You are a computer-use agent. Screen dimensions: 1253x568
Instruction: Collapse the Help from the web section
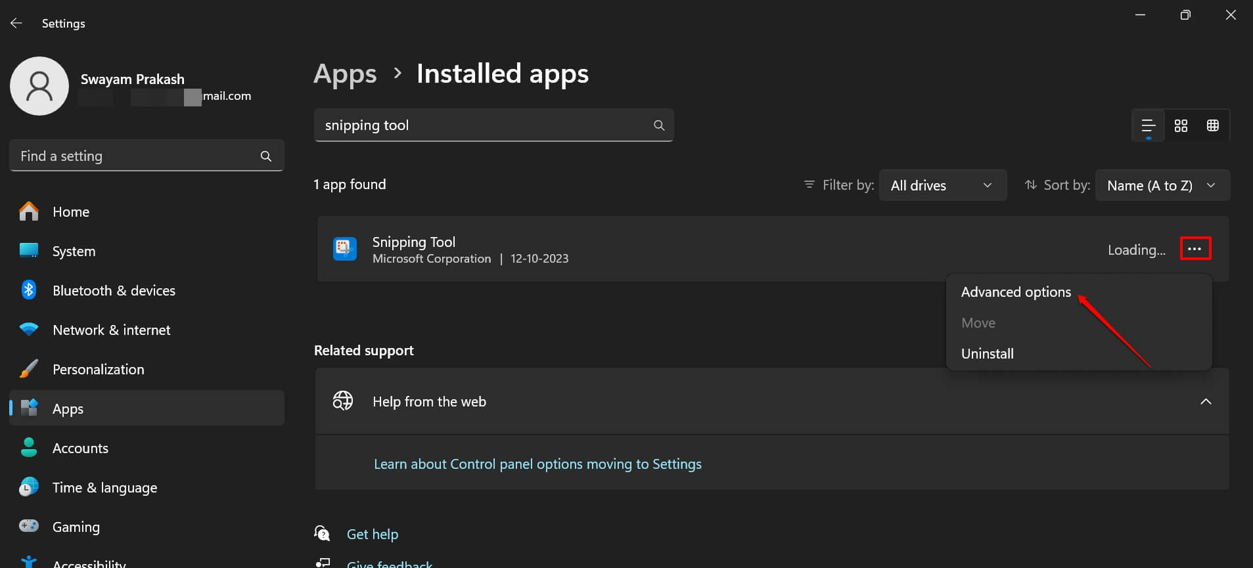point(1205,401)
